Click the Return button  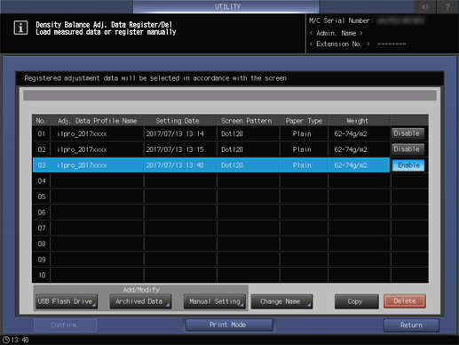click(x=411, y=325)
